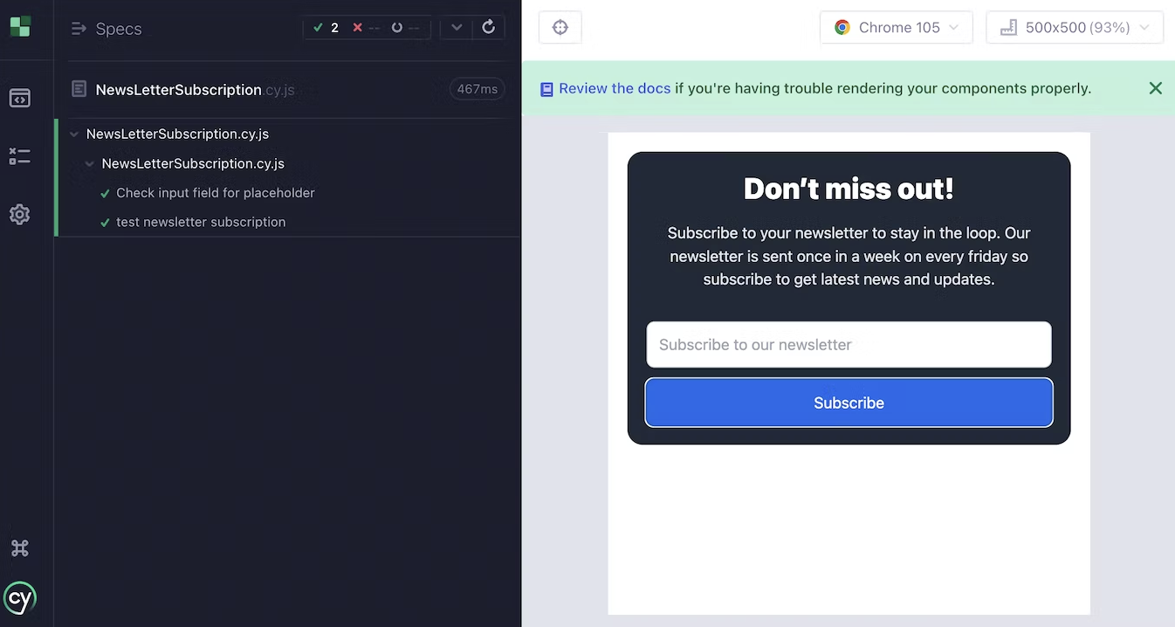
Task: Expand the Specs list panel
Action: pos(79,29)
